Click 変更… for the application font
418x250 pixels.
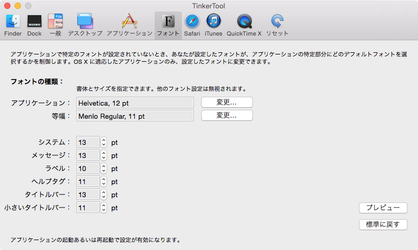[227, 103]
